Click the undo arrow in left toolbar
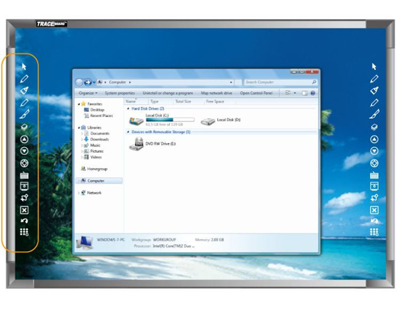The width and height of the screenshot is (403, 309). coord(25,221)
